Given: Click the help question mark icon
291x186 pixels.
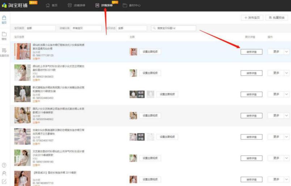Looking at the screenshot, I should point(4,165).
